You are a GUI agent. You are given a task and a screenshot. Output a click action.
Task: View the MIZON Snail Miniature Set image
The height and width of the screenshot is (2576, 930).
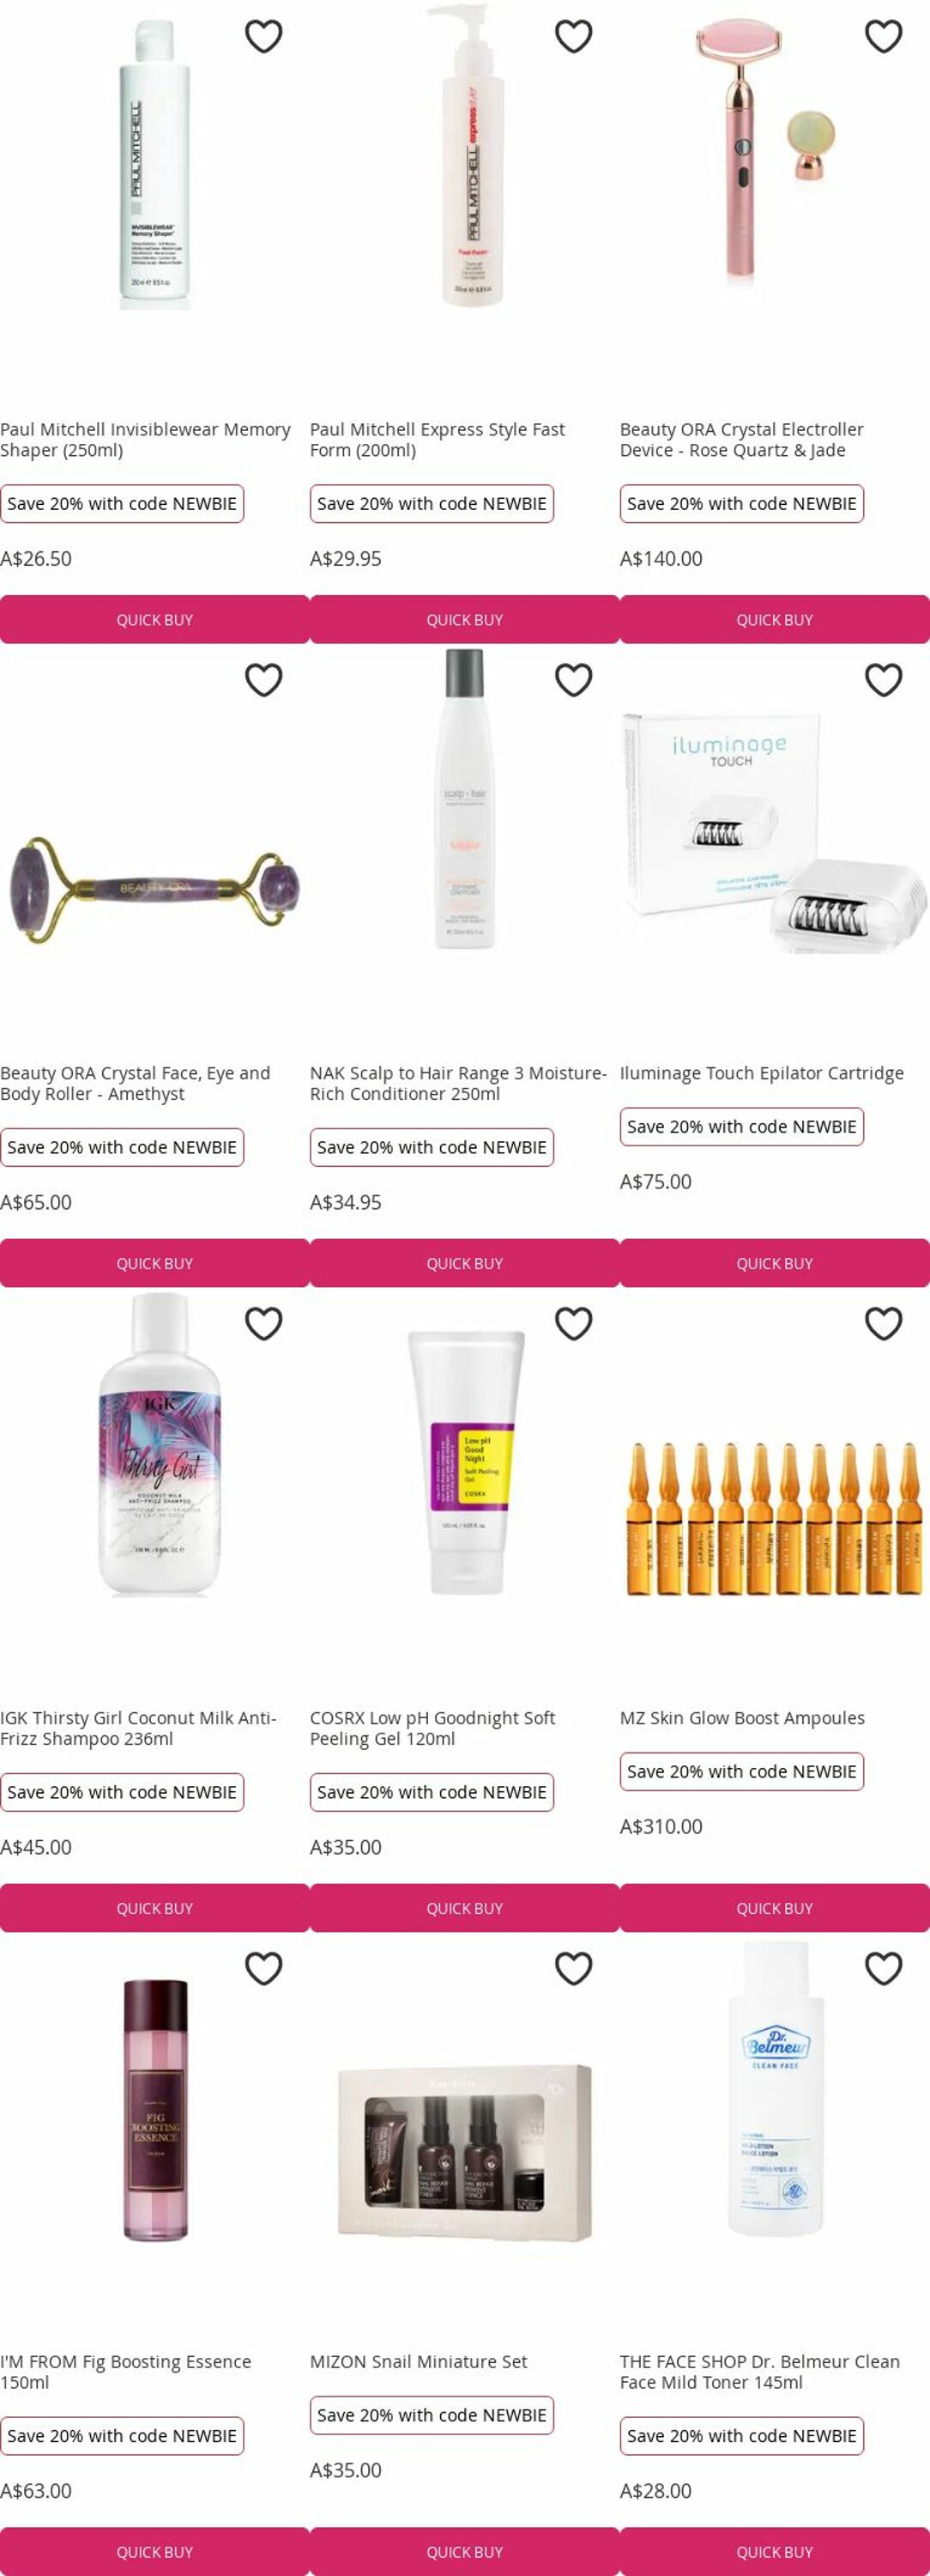[464, 2152]
